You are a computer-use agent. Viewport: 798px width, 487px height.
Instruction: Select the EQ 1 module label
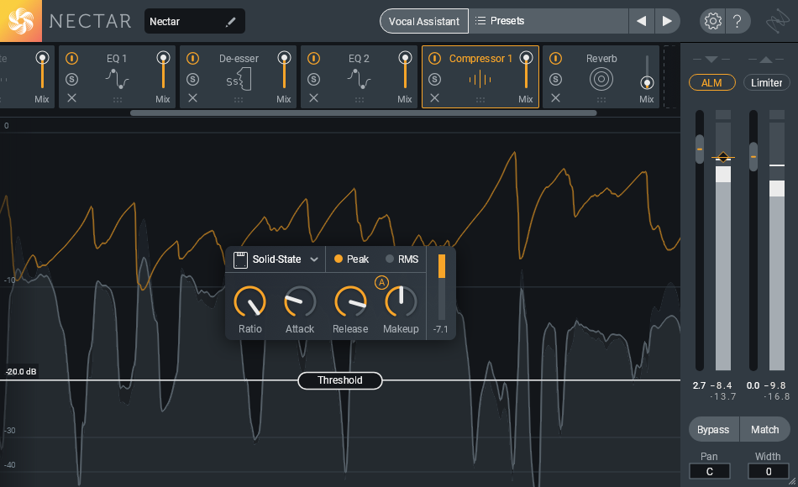pos(117,59)
